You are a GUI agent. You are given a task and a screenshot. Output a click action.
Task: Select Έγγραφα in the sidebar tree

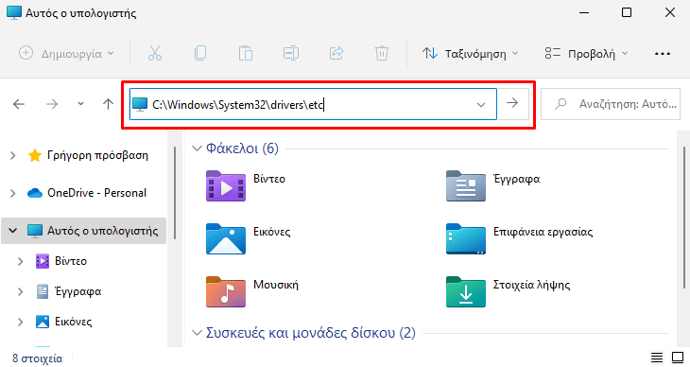point(78,291)
